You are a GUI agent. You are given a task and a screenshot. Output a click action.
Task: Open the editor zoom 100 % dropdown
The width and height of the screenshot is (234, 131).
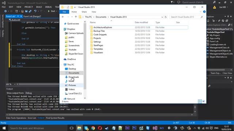click(15, 84)
